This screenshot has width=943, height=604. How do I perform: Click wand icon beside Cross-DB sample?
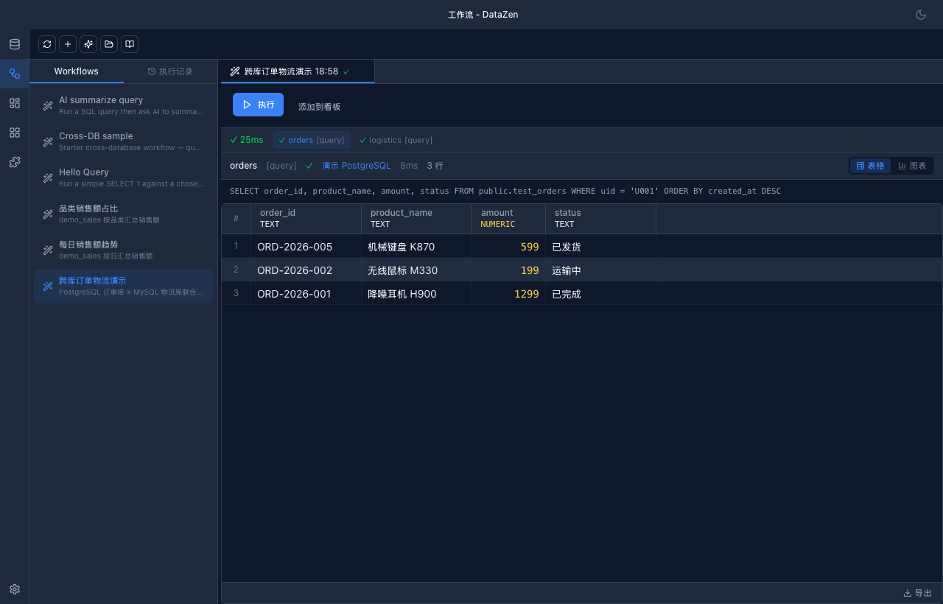[x=48, y=142]
